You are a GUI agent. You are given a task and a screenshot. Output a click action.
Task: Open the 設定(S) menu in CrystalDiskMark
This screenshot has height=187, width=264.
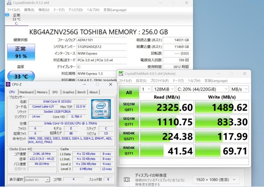(141, 80)
